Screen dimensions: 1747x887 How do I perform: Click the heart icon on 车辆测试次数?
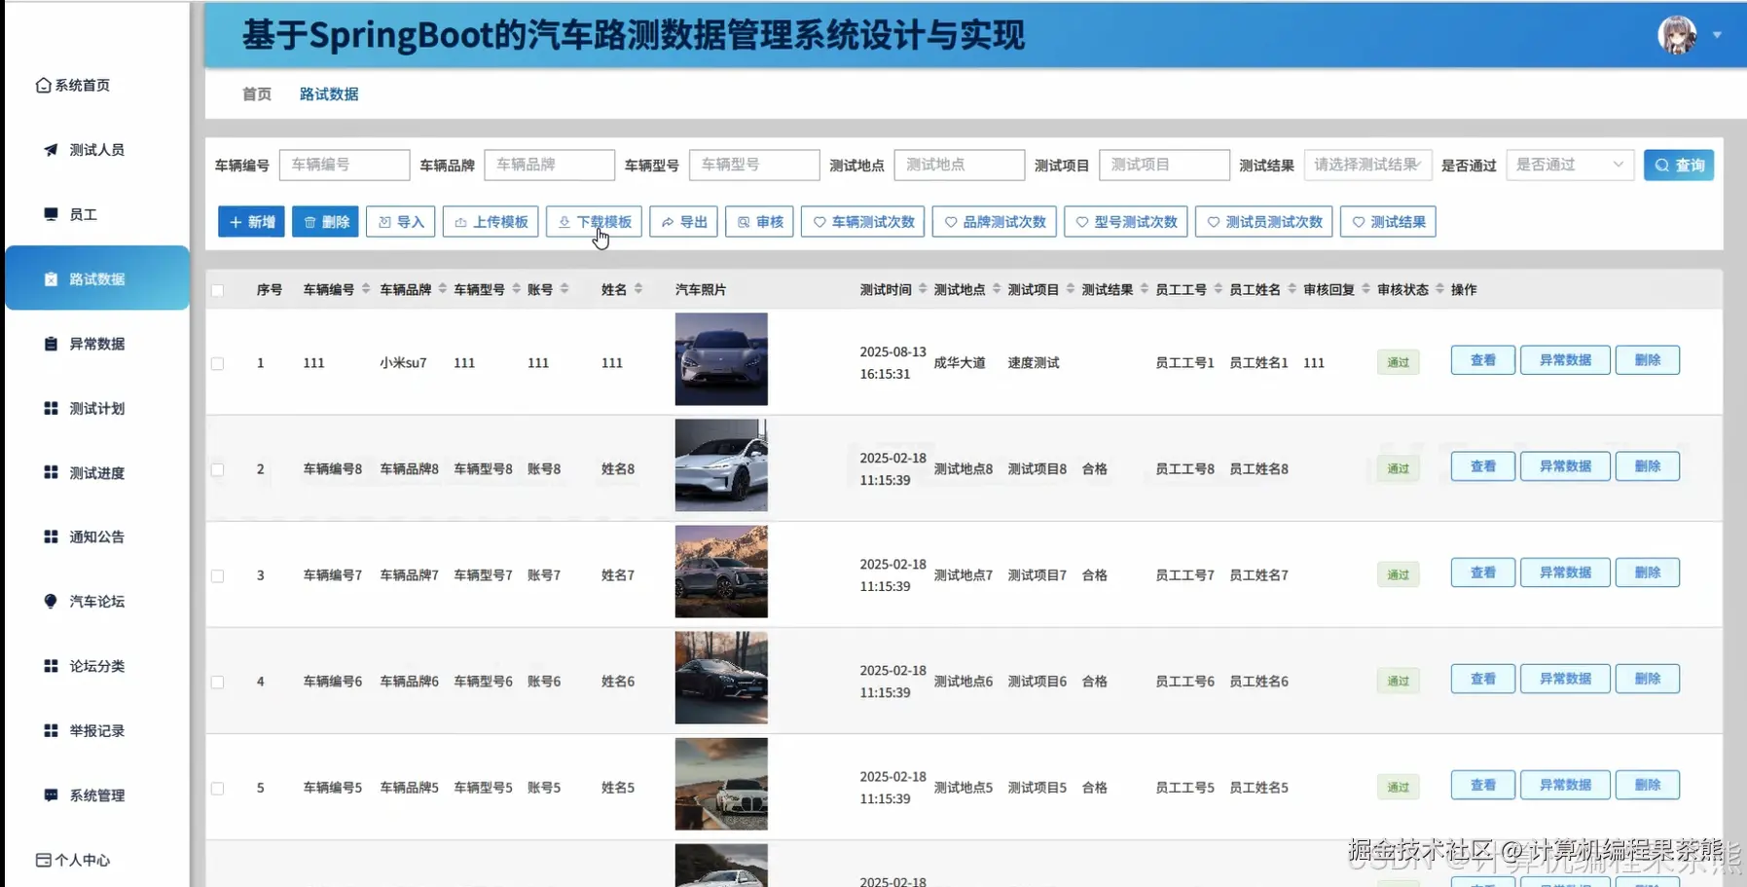(x=819, y=223)
